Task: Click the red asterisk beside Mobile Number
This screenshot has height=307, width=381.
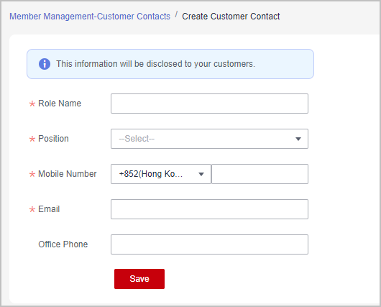Action: (32, 174)
